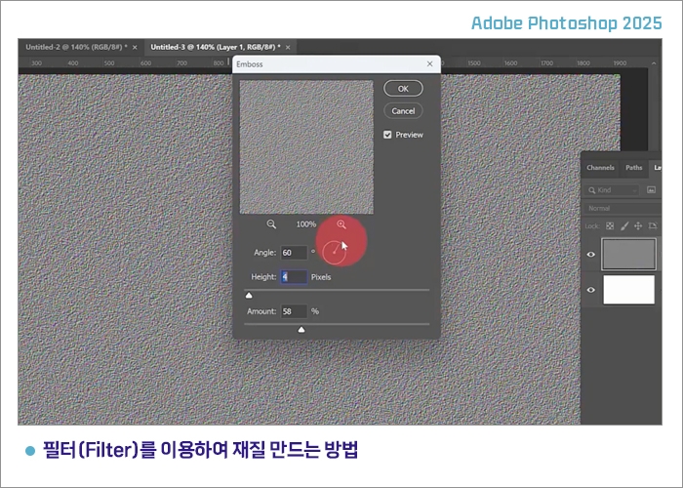
Task: Lock image pixels brush icon
Action: [x=624, y=225]
